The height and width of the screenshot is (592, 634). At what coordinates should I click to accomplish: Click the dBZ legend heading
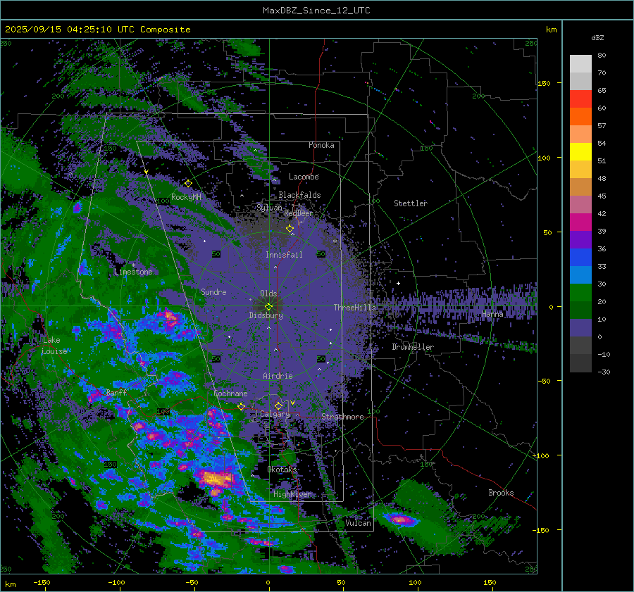tap(597, 38)
